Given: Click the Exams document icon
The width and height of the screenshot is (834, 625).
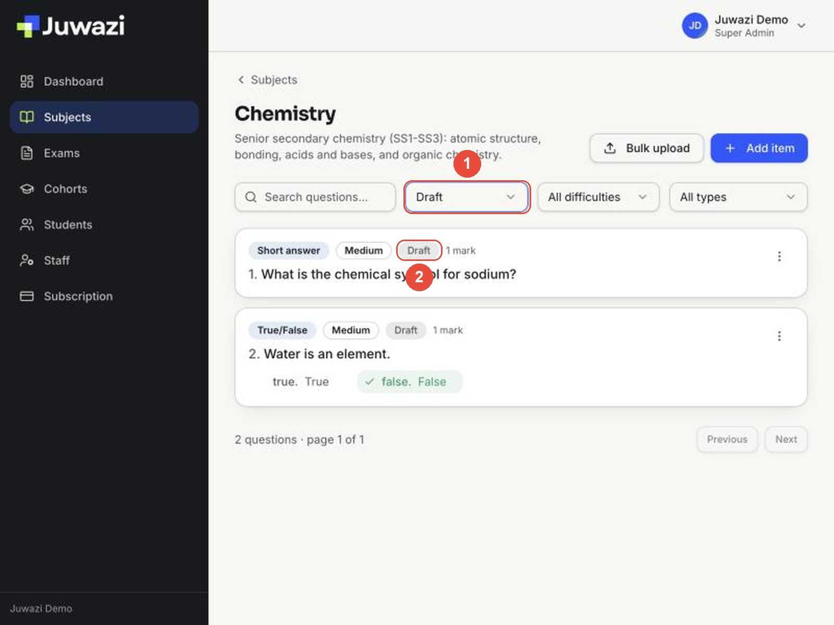Looking at the screenshot, I should (x=27, y=153).
